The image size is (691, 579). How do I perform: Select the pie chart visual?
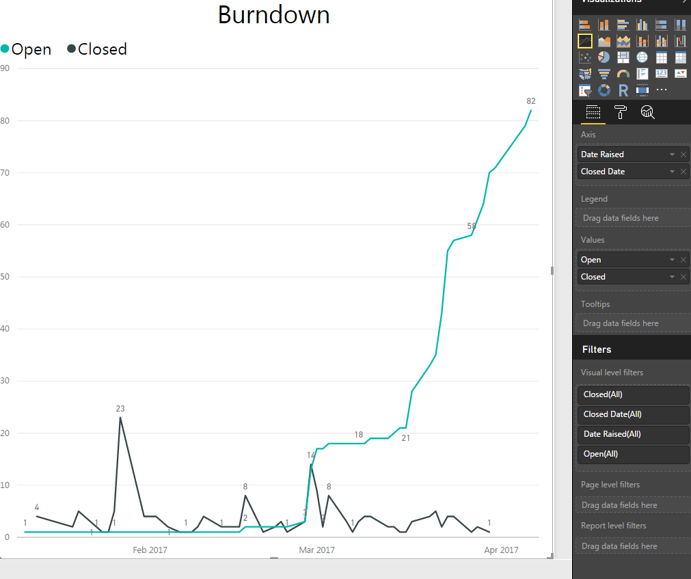click(604, 57)
